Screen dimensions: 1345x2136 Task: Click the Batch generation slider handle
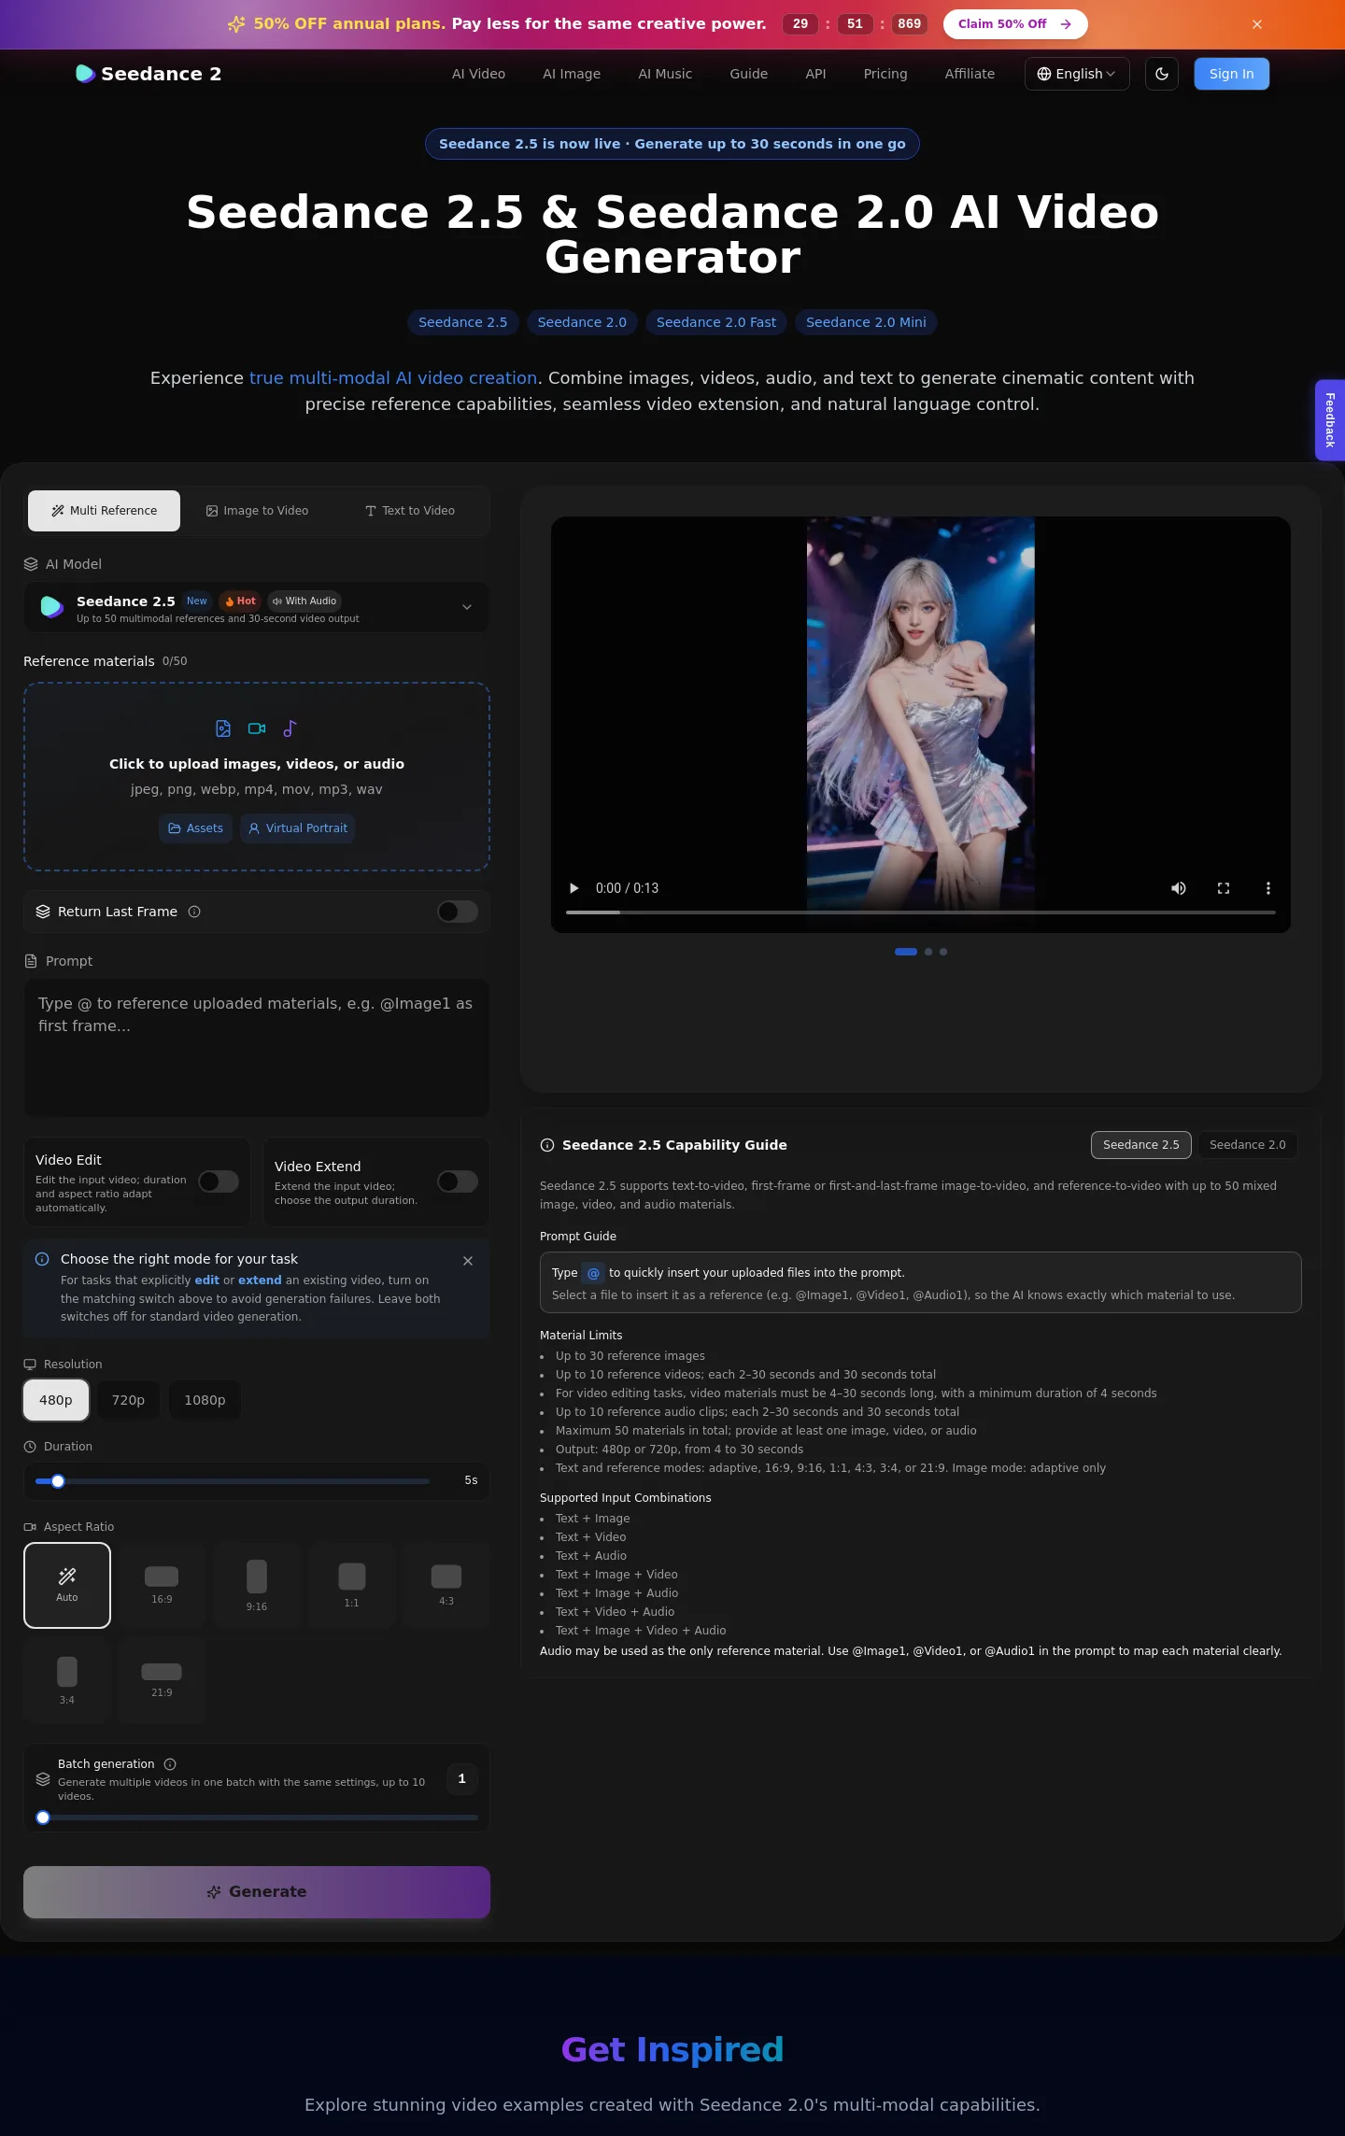point(43,1818)
